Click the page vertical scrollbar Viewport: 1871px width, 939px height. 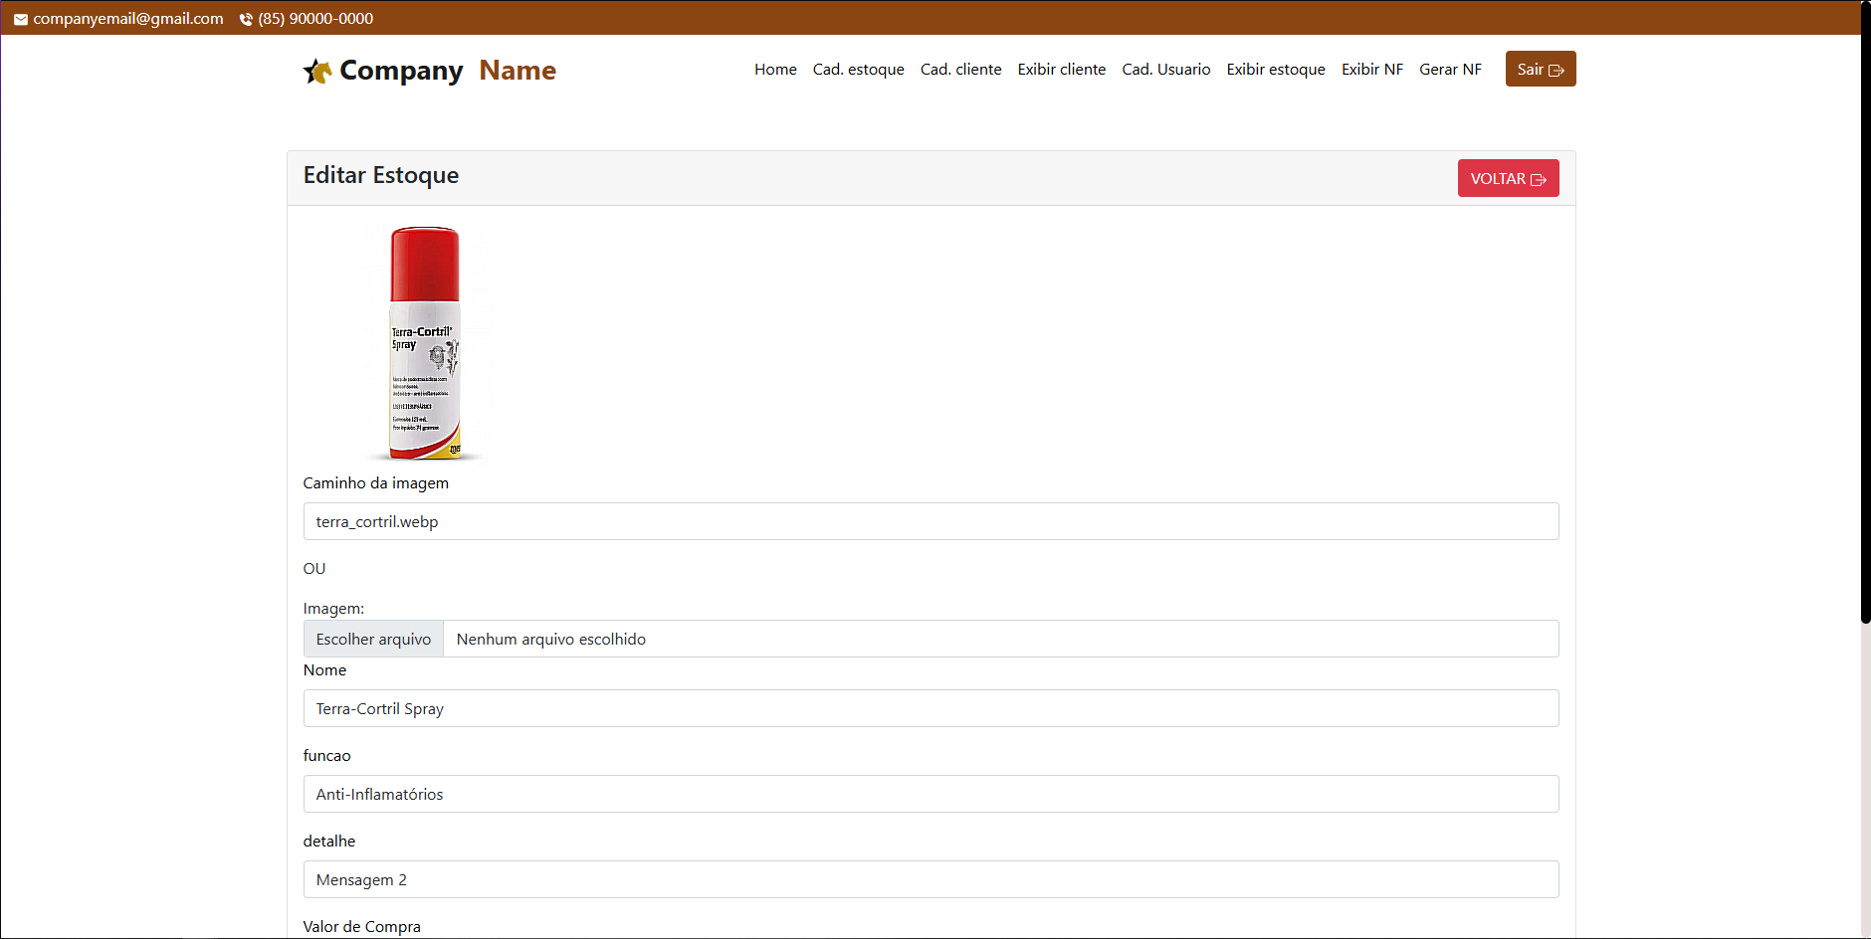click(x=1866, y=312)
